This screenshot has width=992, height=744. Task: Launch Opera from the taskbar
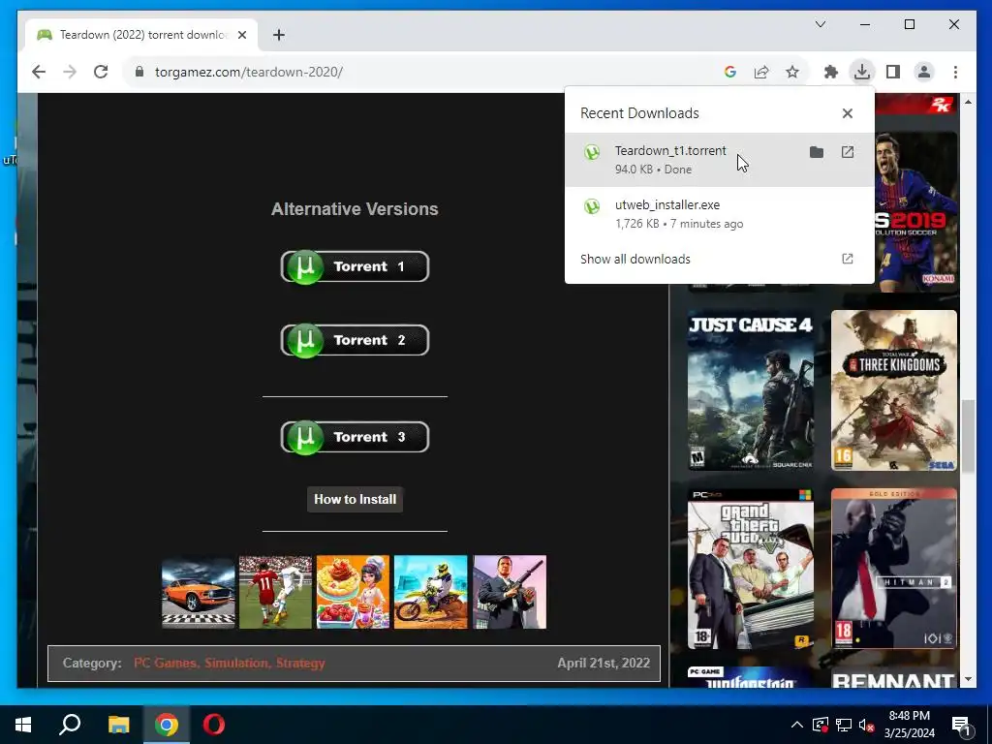tap(214, 725)
